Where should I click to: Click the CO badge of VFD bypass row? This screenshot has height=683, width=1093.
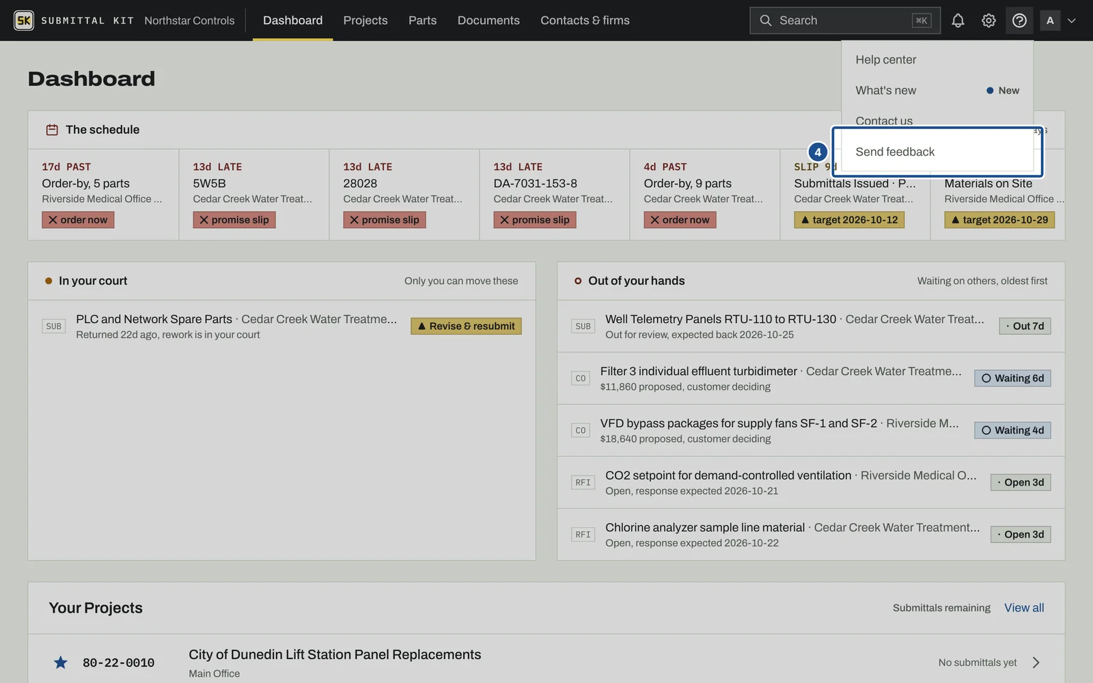click(581, 430)
